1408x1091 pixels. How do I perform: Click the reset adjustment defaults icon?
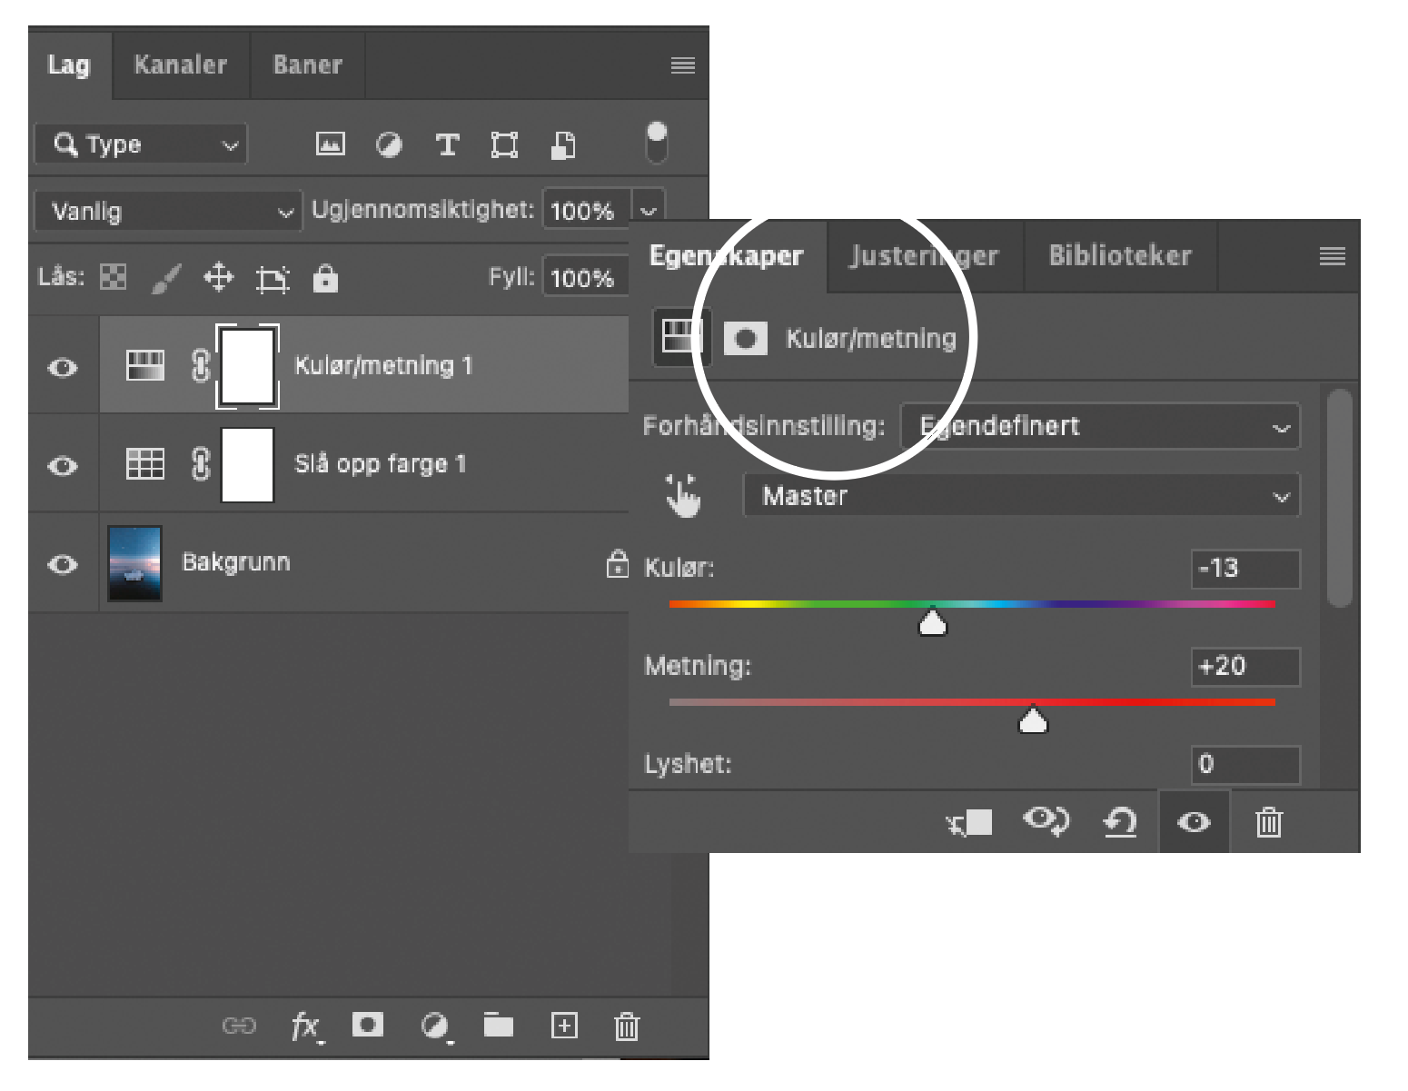click(x=1120, y=822)
